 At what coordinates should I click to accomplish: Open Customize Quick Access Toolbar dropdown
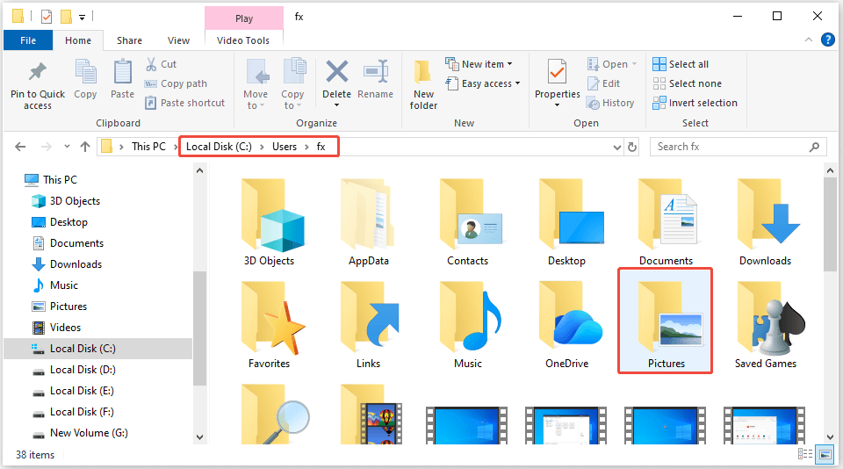pos(83,18)
